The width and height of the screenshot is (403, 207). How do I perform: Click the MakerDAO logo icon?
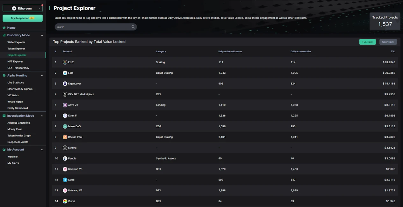coord(65,126)
